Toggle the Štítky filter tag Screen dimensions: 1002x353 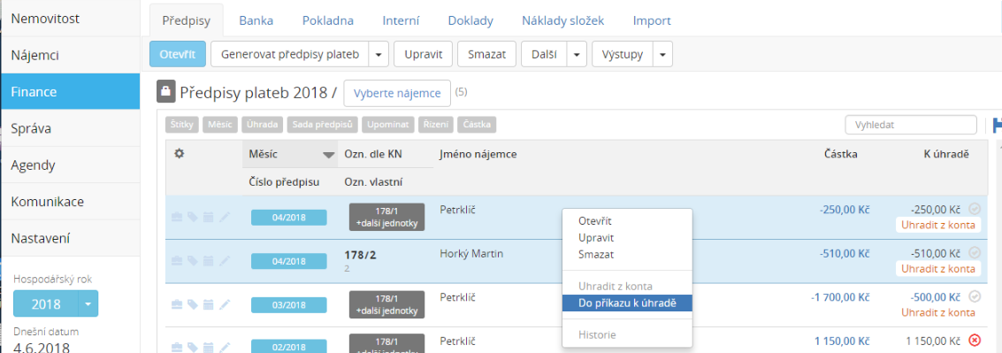click(182, 124)
